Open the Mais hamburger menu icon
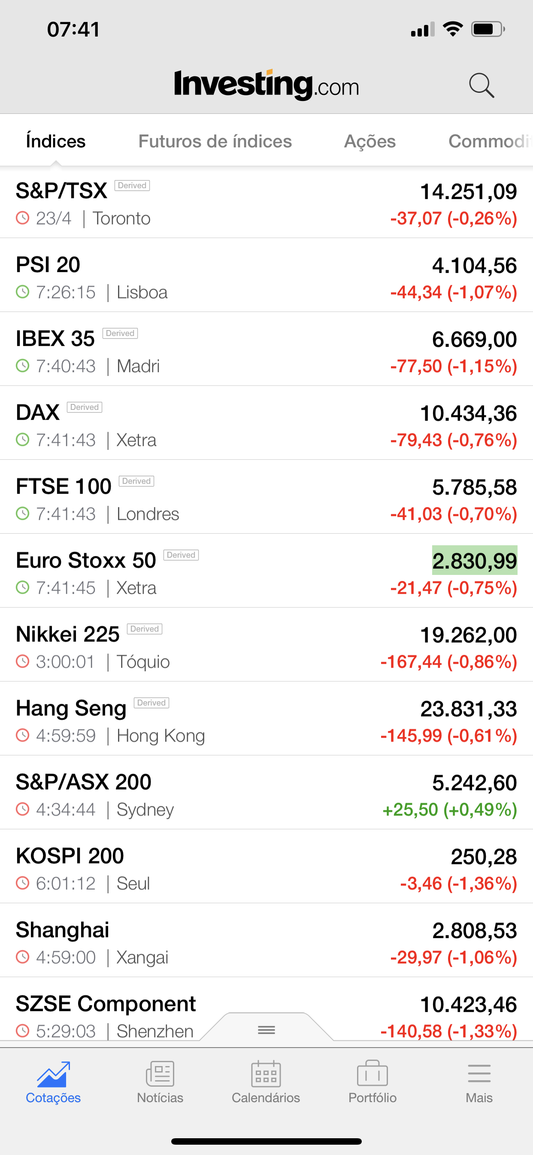The width and height of the screenshot is (533, 1155). [x=479, y=1074]
